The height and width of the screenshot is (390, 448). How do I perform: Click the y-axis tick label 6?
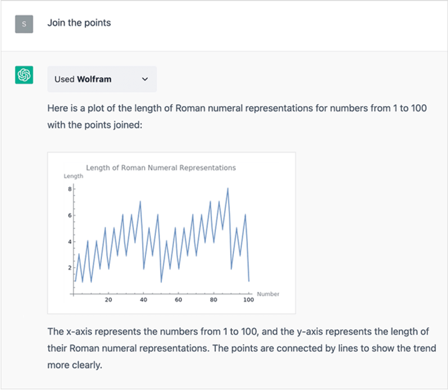[69, 216]
